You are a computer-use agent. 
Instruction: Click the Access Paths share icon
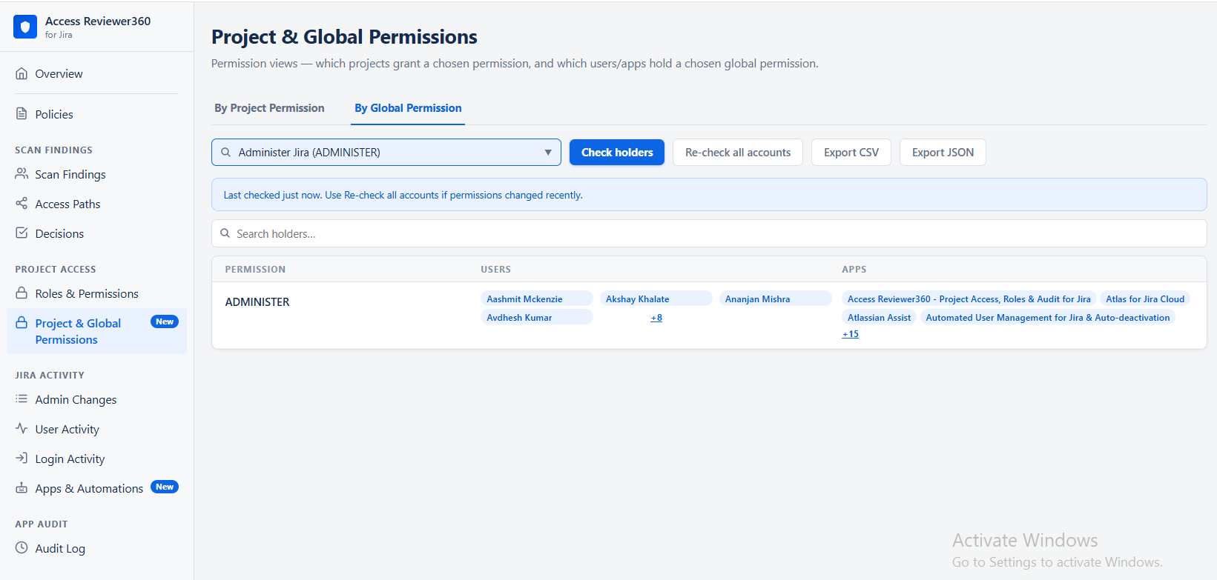pyautogui.click(x=22, y=204)
